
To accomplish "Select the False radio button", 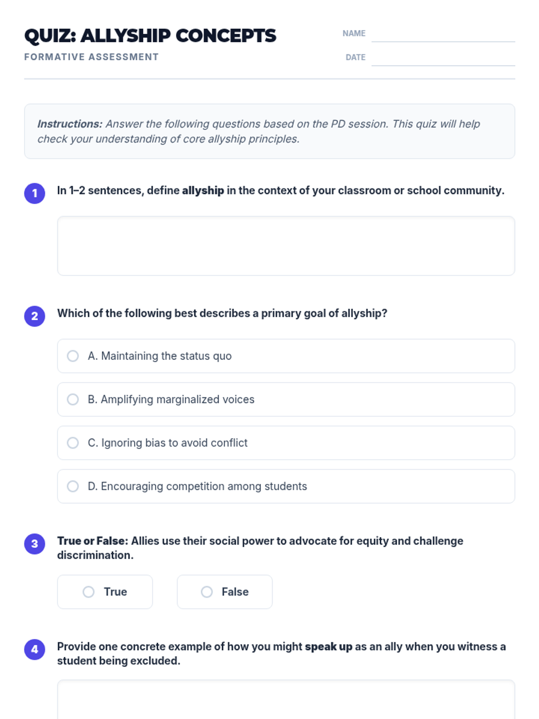I will (207, 592).
